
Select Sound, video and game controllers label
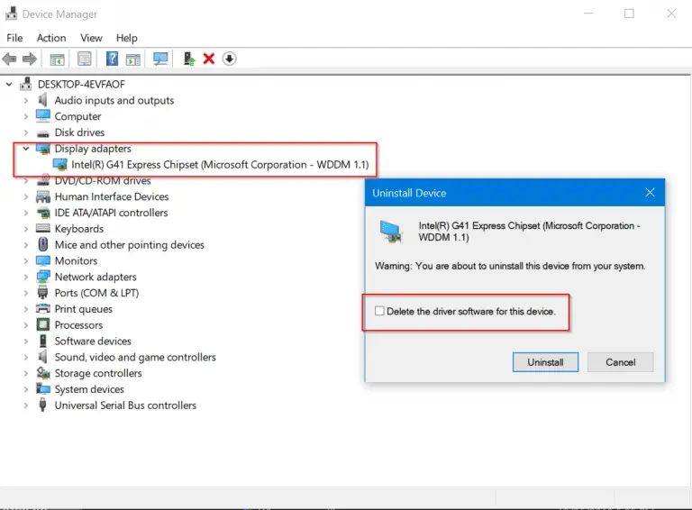[135, 357]
